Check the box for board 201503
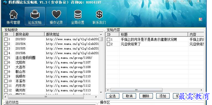This screenshot has height=105, width=212. [6, 39]
